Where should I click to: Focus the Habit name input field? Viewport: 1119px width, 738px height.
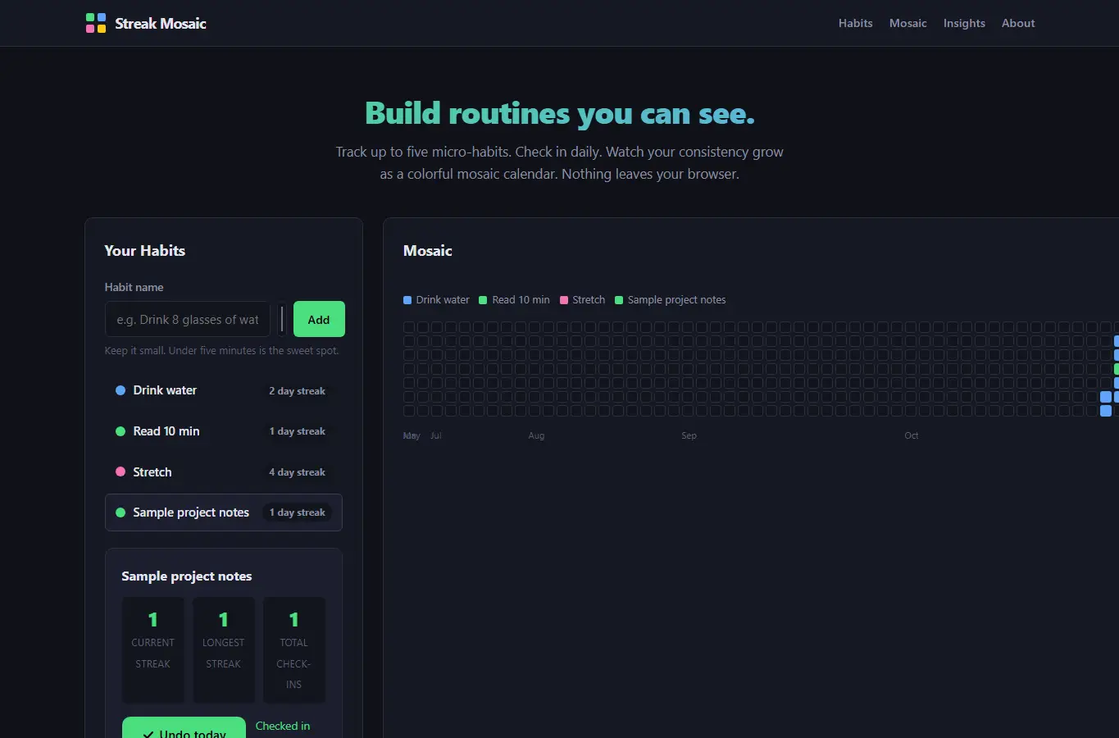[x=188, y=319]
